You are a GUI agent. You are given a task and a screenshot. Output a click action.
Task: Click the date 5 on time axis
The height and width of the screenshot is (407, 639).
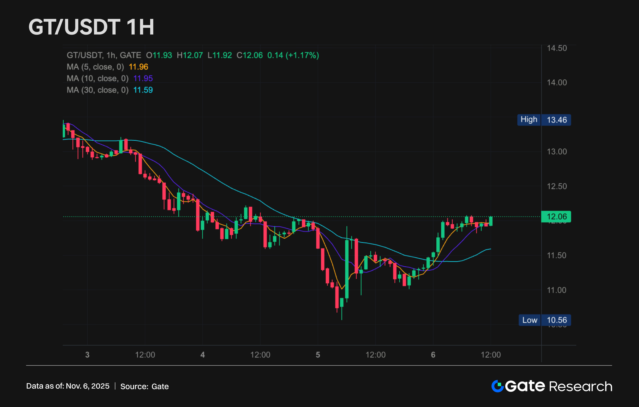(318, 355)
